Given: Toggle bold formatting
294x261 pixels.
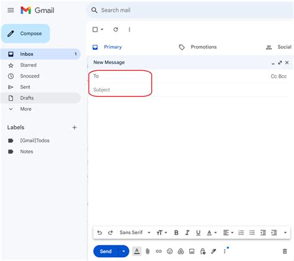Looking at the screenshot, I should [176, 233].
